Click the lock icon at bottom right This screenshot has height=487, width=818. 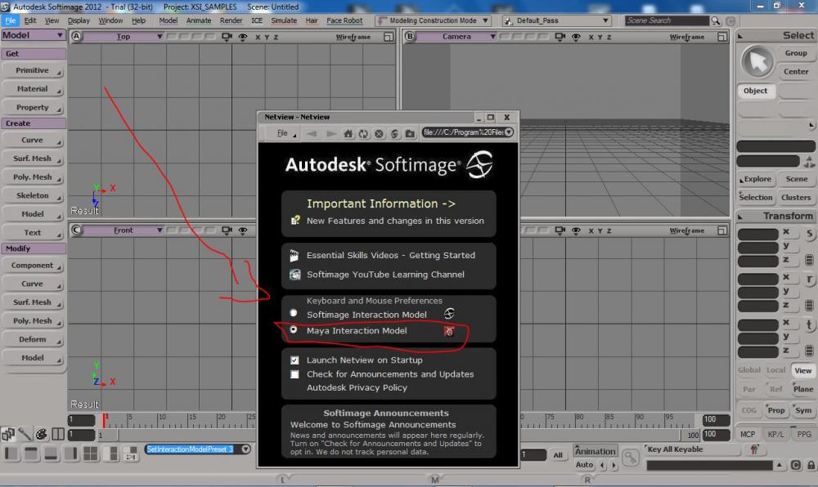pyautogui.click(x=811, y=465)
